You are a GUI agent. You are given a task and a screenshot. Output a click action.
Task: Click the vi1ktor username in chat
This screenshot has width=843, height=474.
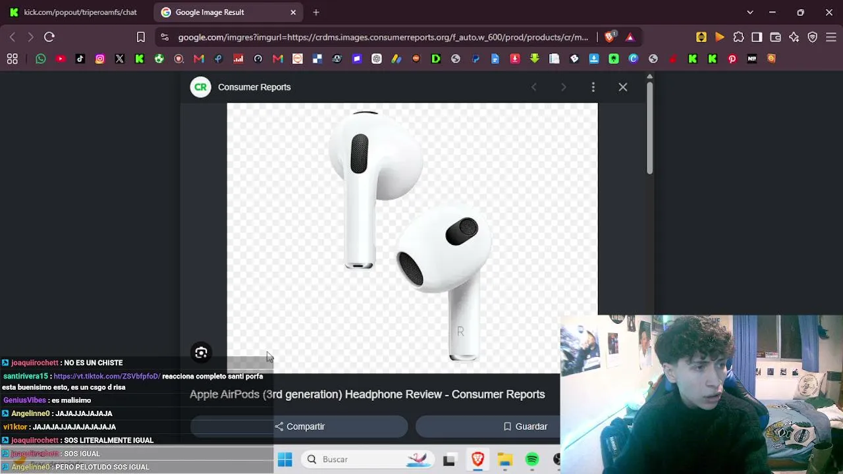[15, 427]
